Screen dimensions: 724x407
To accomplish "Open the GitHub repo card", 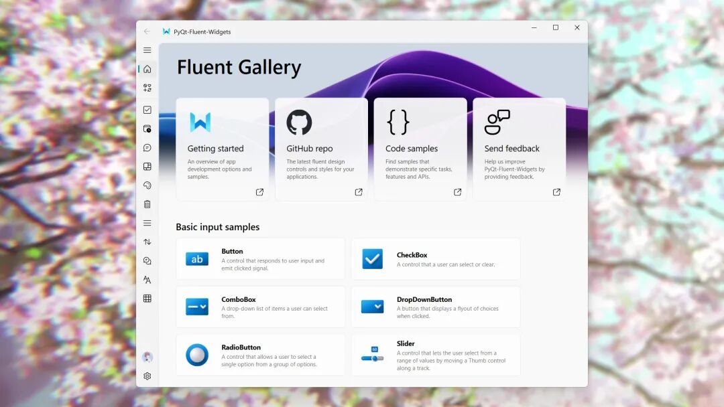I will [321, 149].
